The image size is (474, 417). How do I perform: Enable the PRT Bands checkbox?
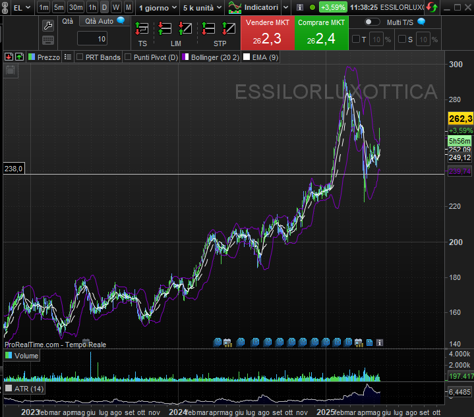80,57
